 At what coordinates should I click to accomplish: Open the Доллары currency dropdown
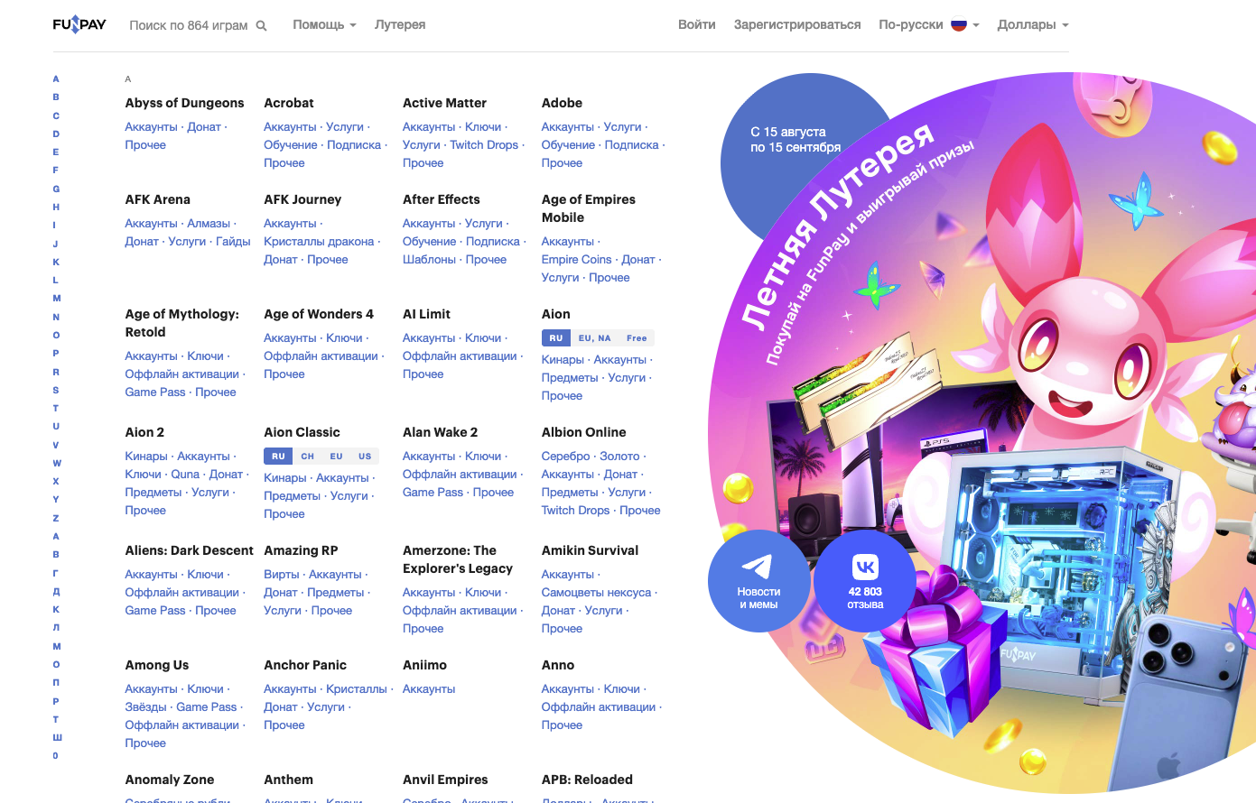tap(1032, 24)
